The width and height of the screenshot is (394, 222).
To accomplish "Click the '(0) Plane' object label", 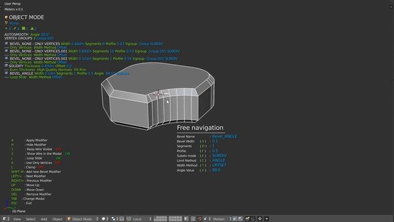I will pos(19,211).
